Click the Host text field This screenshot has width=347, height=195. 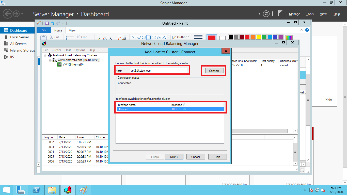point(159,71)
